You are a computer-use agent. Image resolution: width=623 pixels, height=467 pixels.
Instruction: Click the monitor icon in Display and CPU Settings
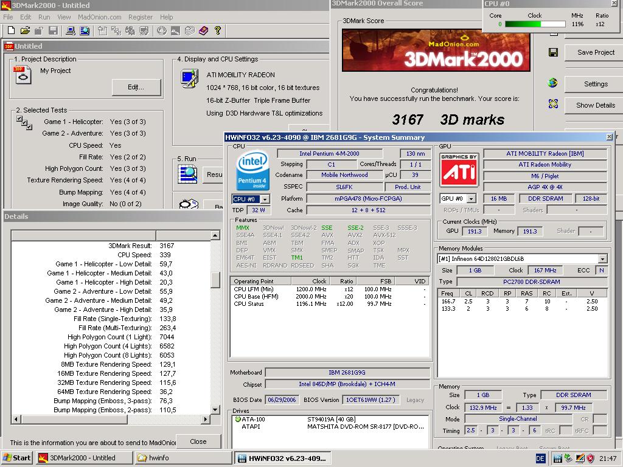pos(190,78)
